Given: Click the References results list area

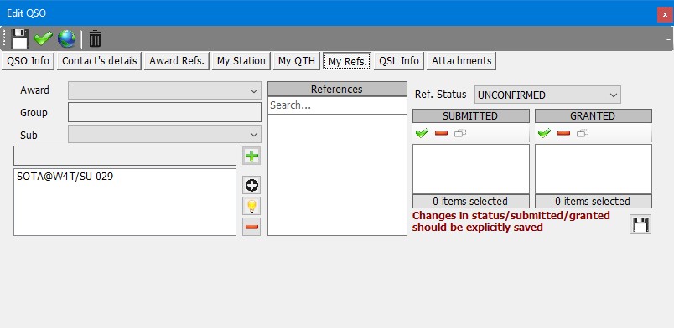Looking at the screenshot, I should pos(337,175).
